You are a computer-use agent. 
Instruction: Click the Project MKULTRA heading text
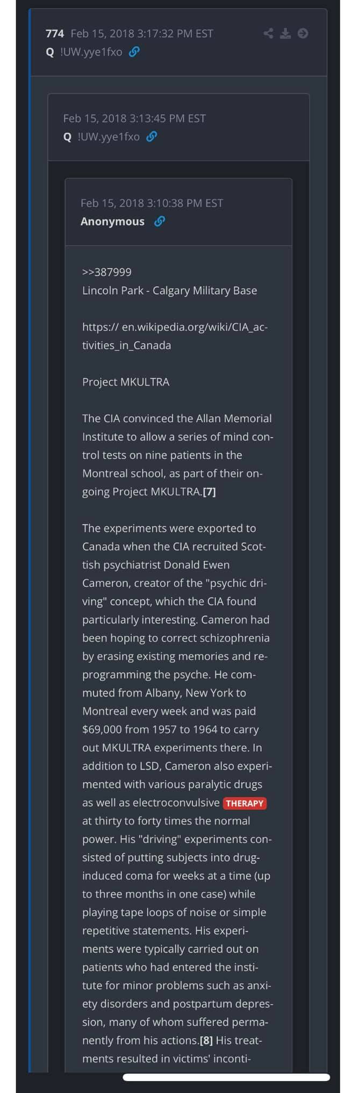coord(125,382)
